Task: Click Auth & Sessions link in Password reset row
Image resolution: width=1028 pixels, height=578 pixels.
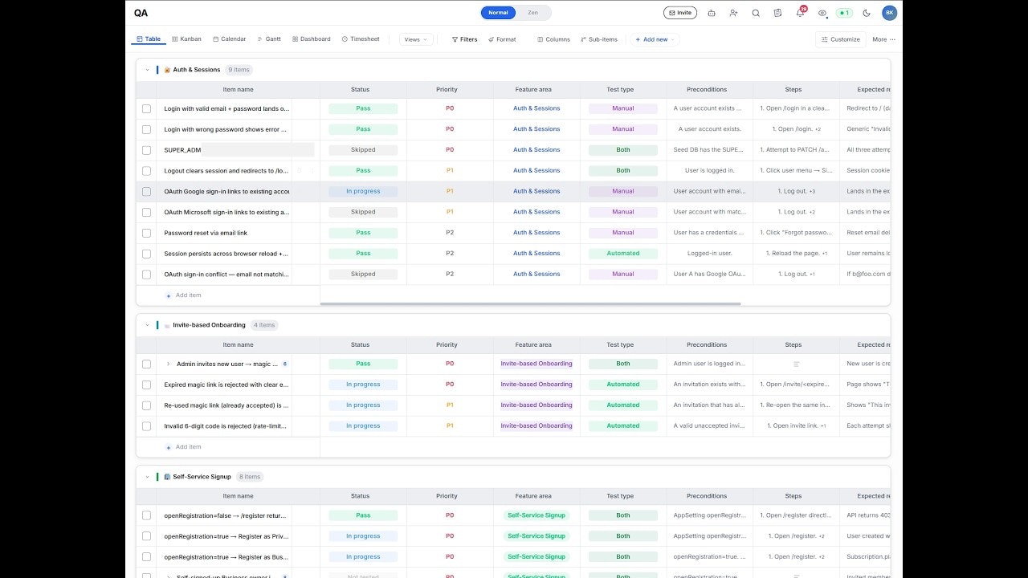Action: tap(536, 233)
